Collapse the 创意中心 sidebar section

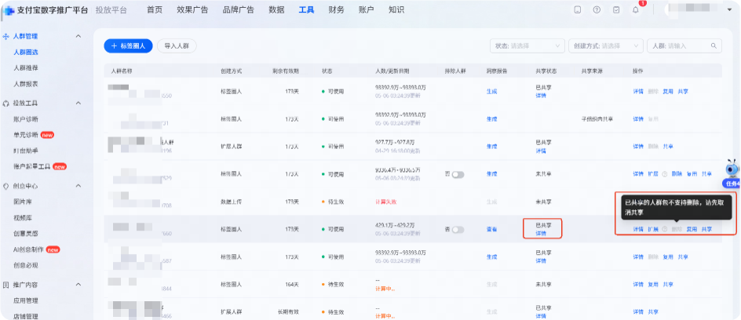point(78,186)
